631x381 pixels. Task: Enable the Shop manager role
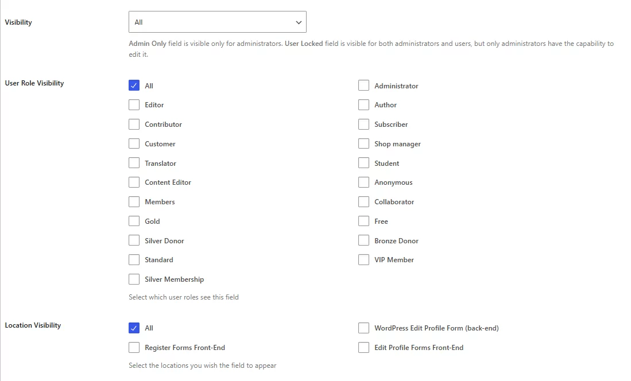tap(363, 143)
